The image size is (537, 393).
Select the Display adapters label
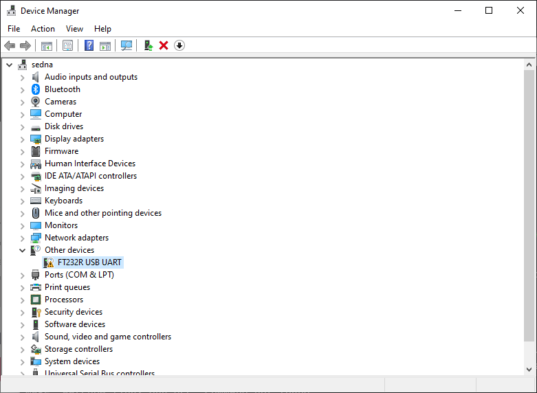(74, 139)
